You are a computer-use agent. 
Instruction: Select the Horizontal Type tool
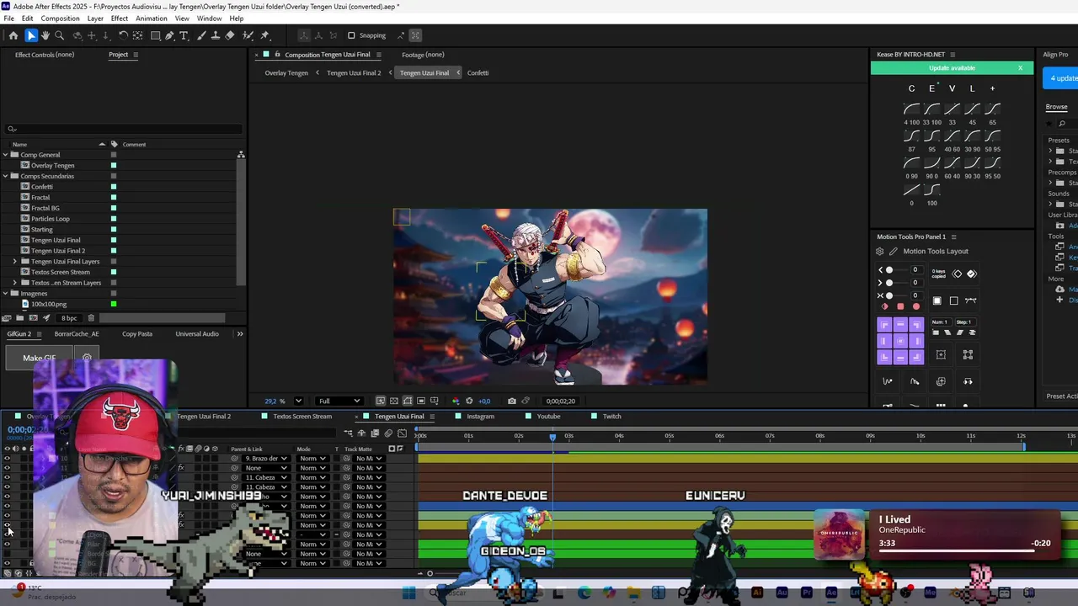tap(184, 35)
